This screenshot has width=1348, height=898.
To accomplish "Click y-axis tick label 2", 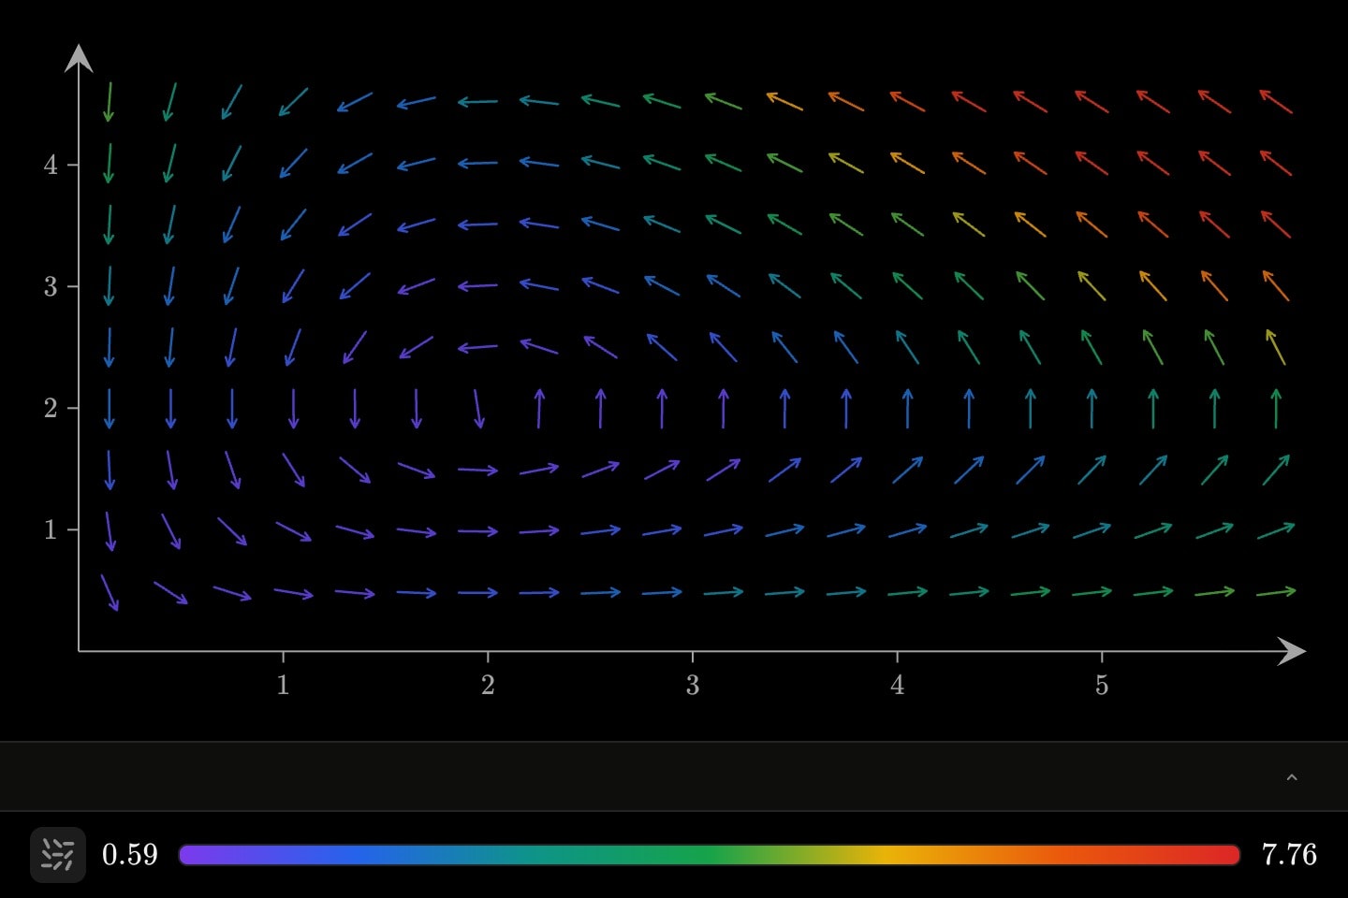I will pyautogui.click(x=51, y=409).
